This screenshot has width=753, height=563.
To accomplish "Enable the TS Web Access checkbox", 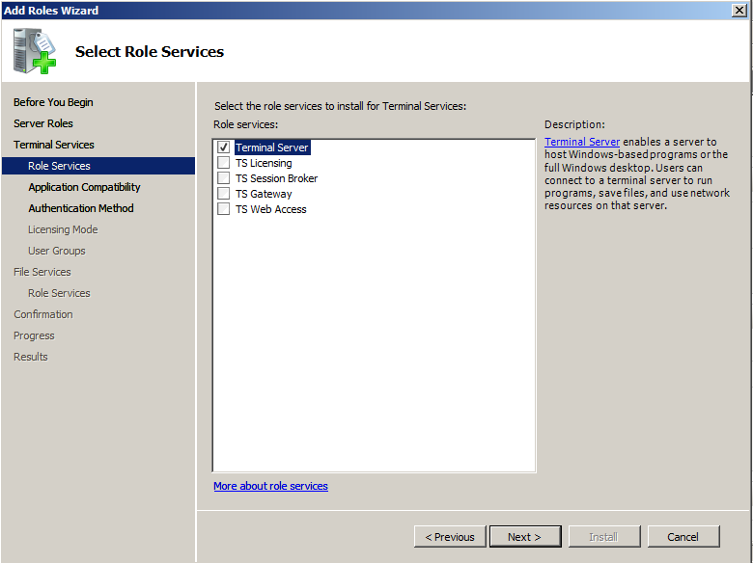I will (223, 208).
